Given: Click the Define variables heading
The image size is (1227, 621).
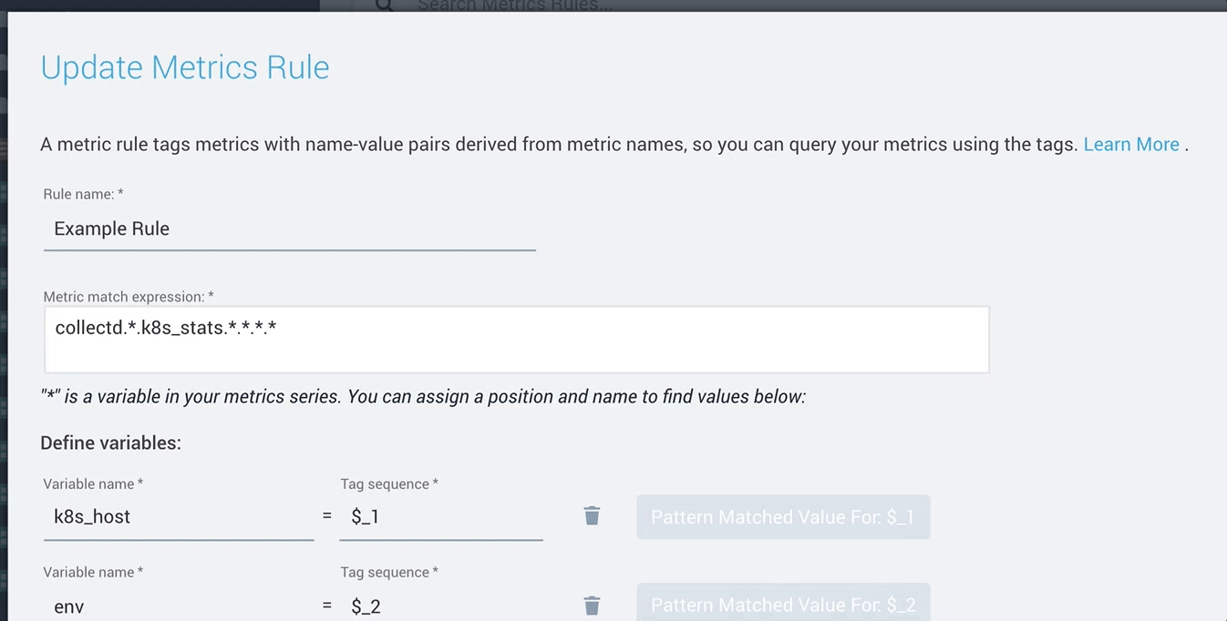Looking at the screenshot, I should pyautogui.click(x=110, y=443).
